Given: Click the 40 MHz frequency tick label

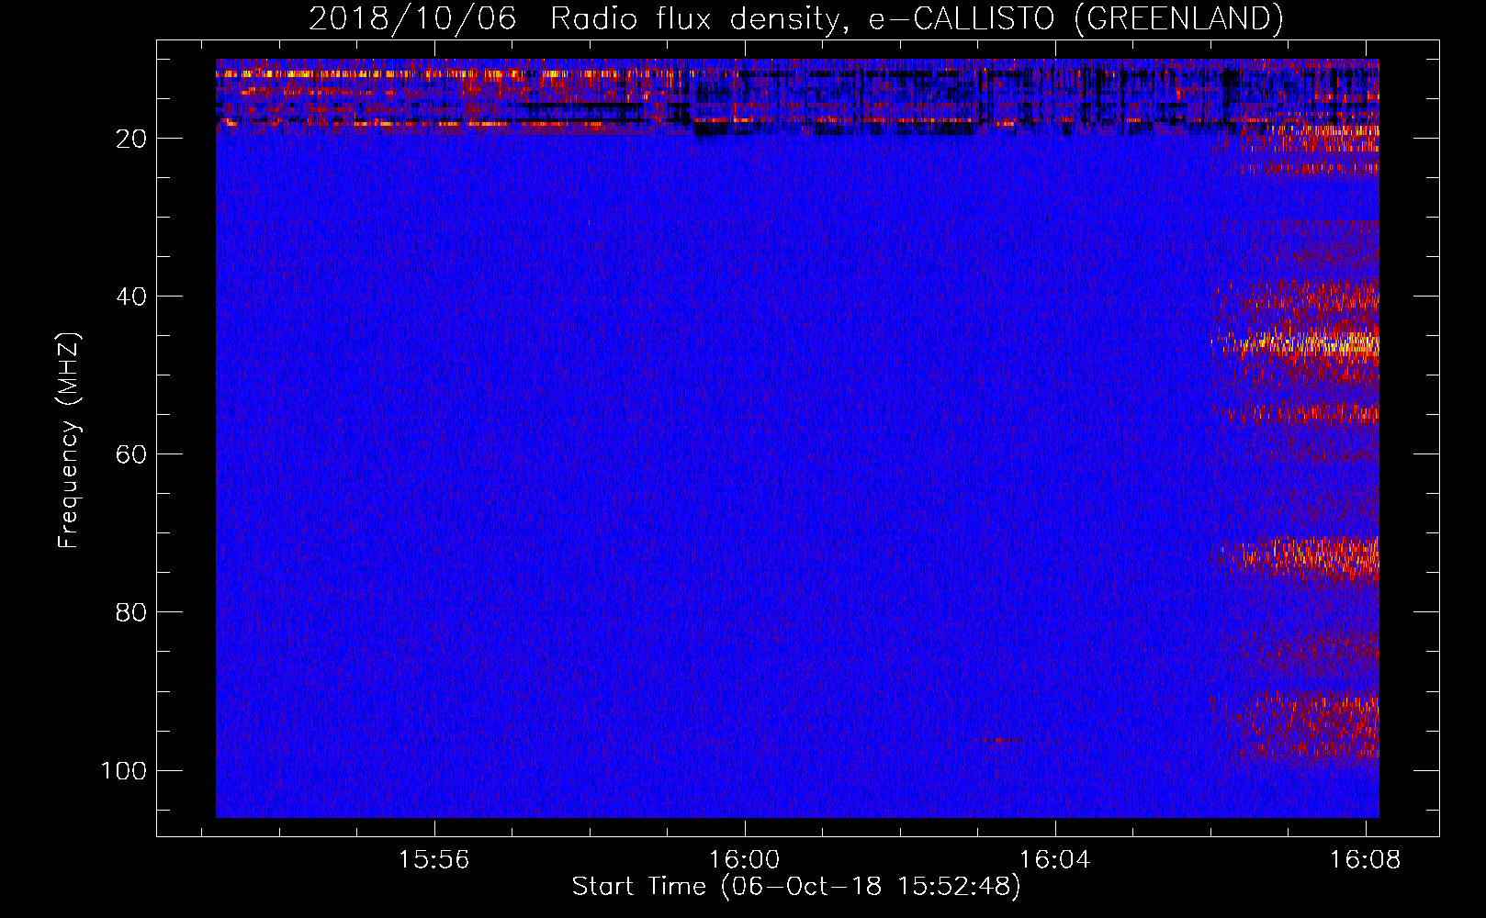Looking at the screenshot, I should (131, 297).
